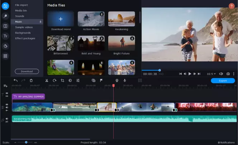Image resolution: width=238 pixels, height=145 pixels.
Task: Click the transition icon before the beach clip
Action: (x=97, y=110)
